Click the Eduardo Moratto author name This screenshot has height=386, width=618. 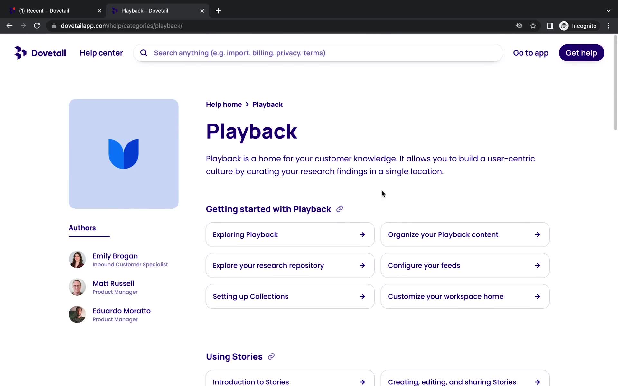coord(122,311)
